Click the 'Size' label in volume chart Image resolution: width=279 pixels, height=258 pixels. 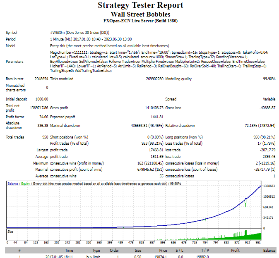point(10,232)
